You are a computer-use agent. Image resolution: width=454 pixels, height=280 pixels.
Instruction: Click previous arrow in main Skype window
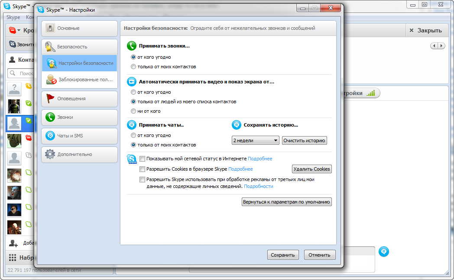pos(434,46)
